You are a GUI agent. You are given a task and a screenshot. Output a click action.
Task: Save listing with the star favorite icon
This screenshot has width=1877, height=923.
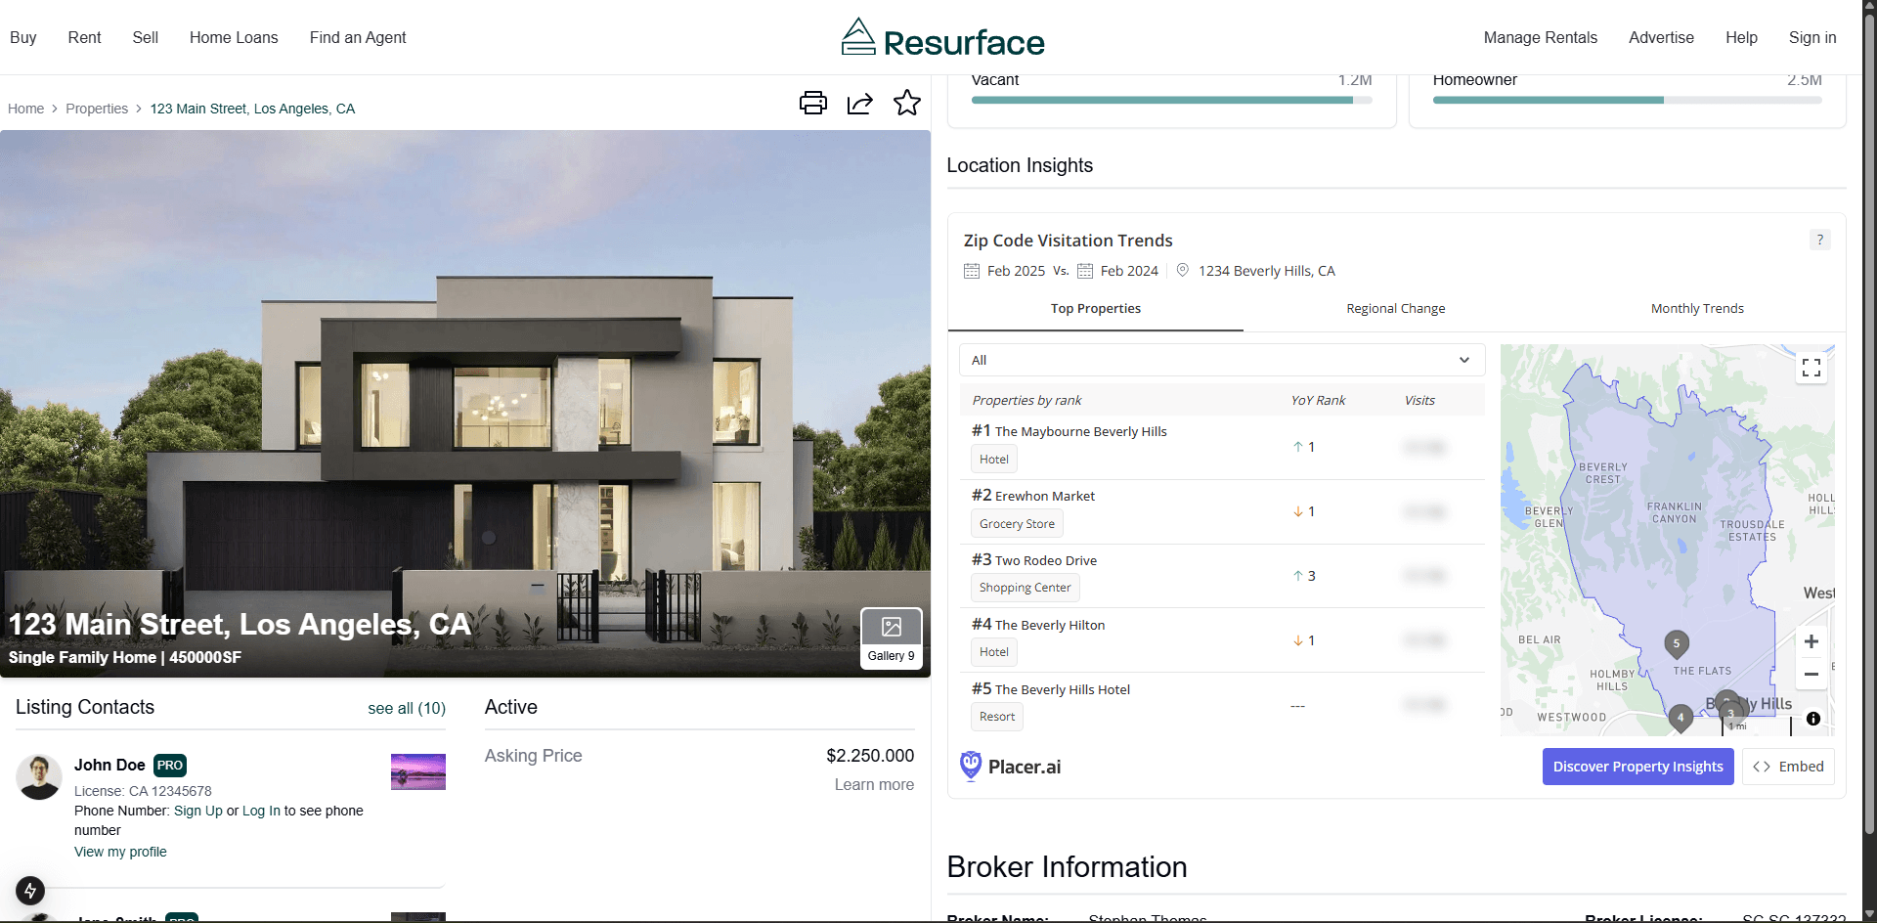[906, 103]
